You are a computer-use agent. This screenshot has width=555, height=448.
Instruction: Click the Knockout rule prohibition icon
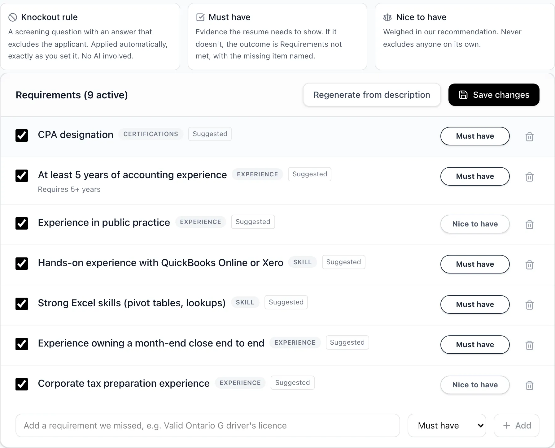click(13, 17)
